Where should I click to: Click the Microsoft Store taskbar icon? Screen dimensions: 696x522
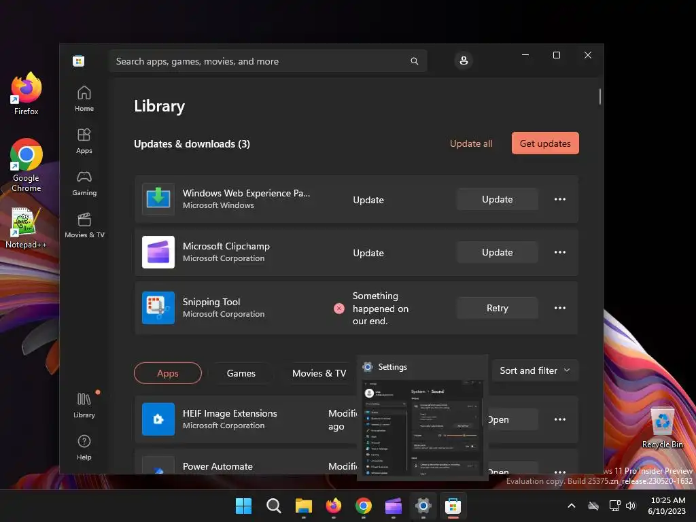[453, 506]
